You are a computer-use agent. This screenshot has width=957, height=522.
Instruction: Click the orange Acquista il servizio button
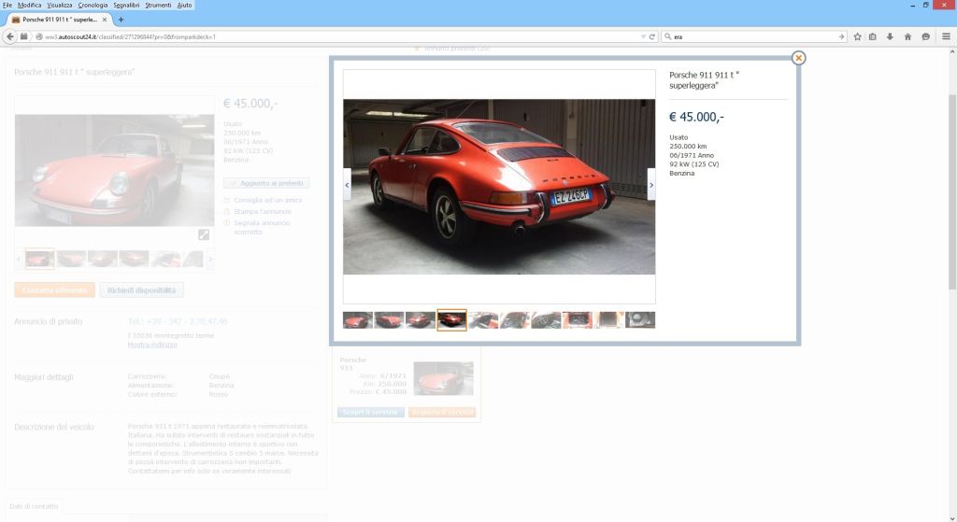(442, 412)
